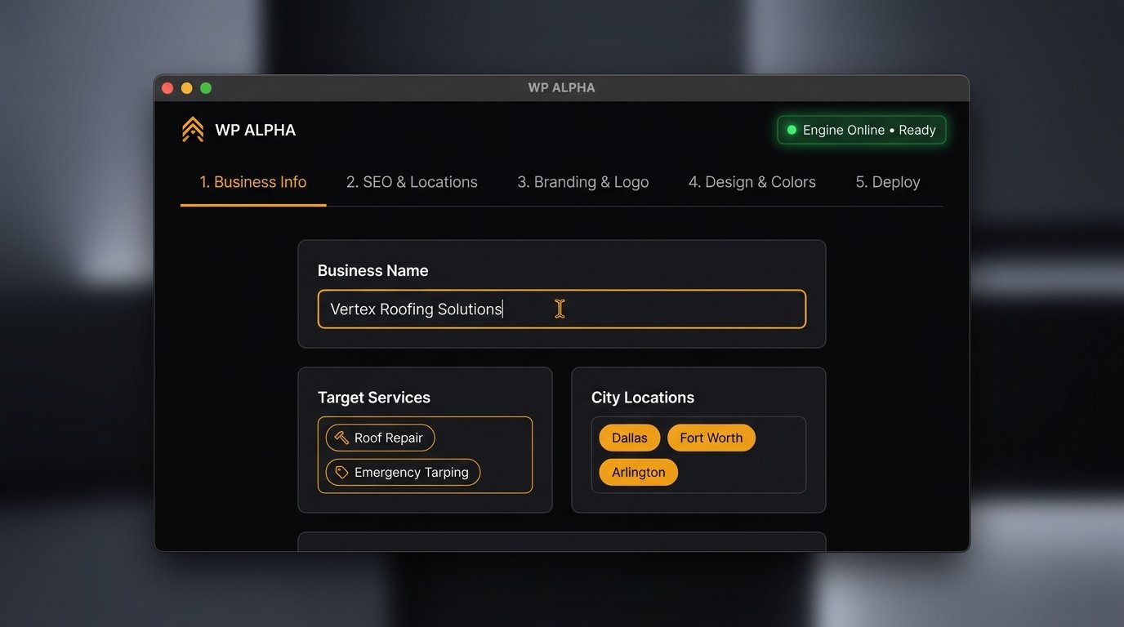
Task: Click the Target Services heading
Action: 374,398
